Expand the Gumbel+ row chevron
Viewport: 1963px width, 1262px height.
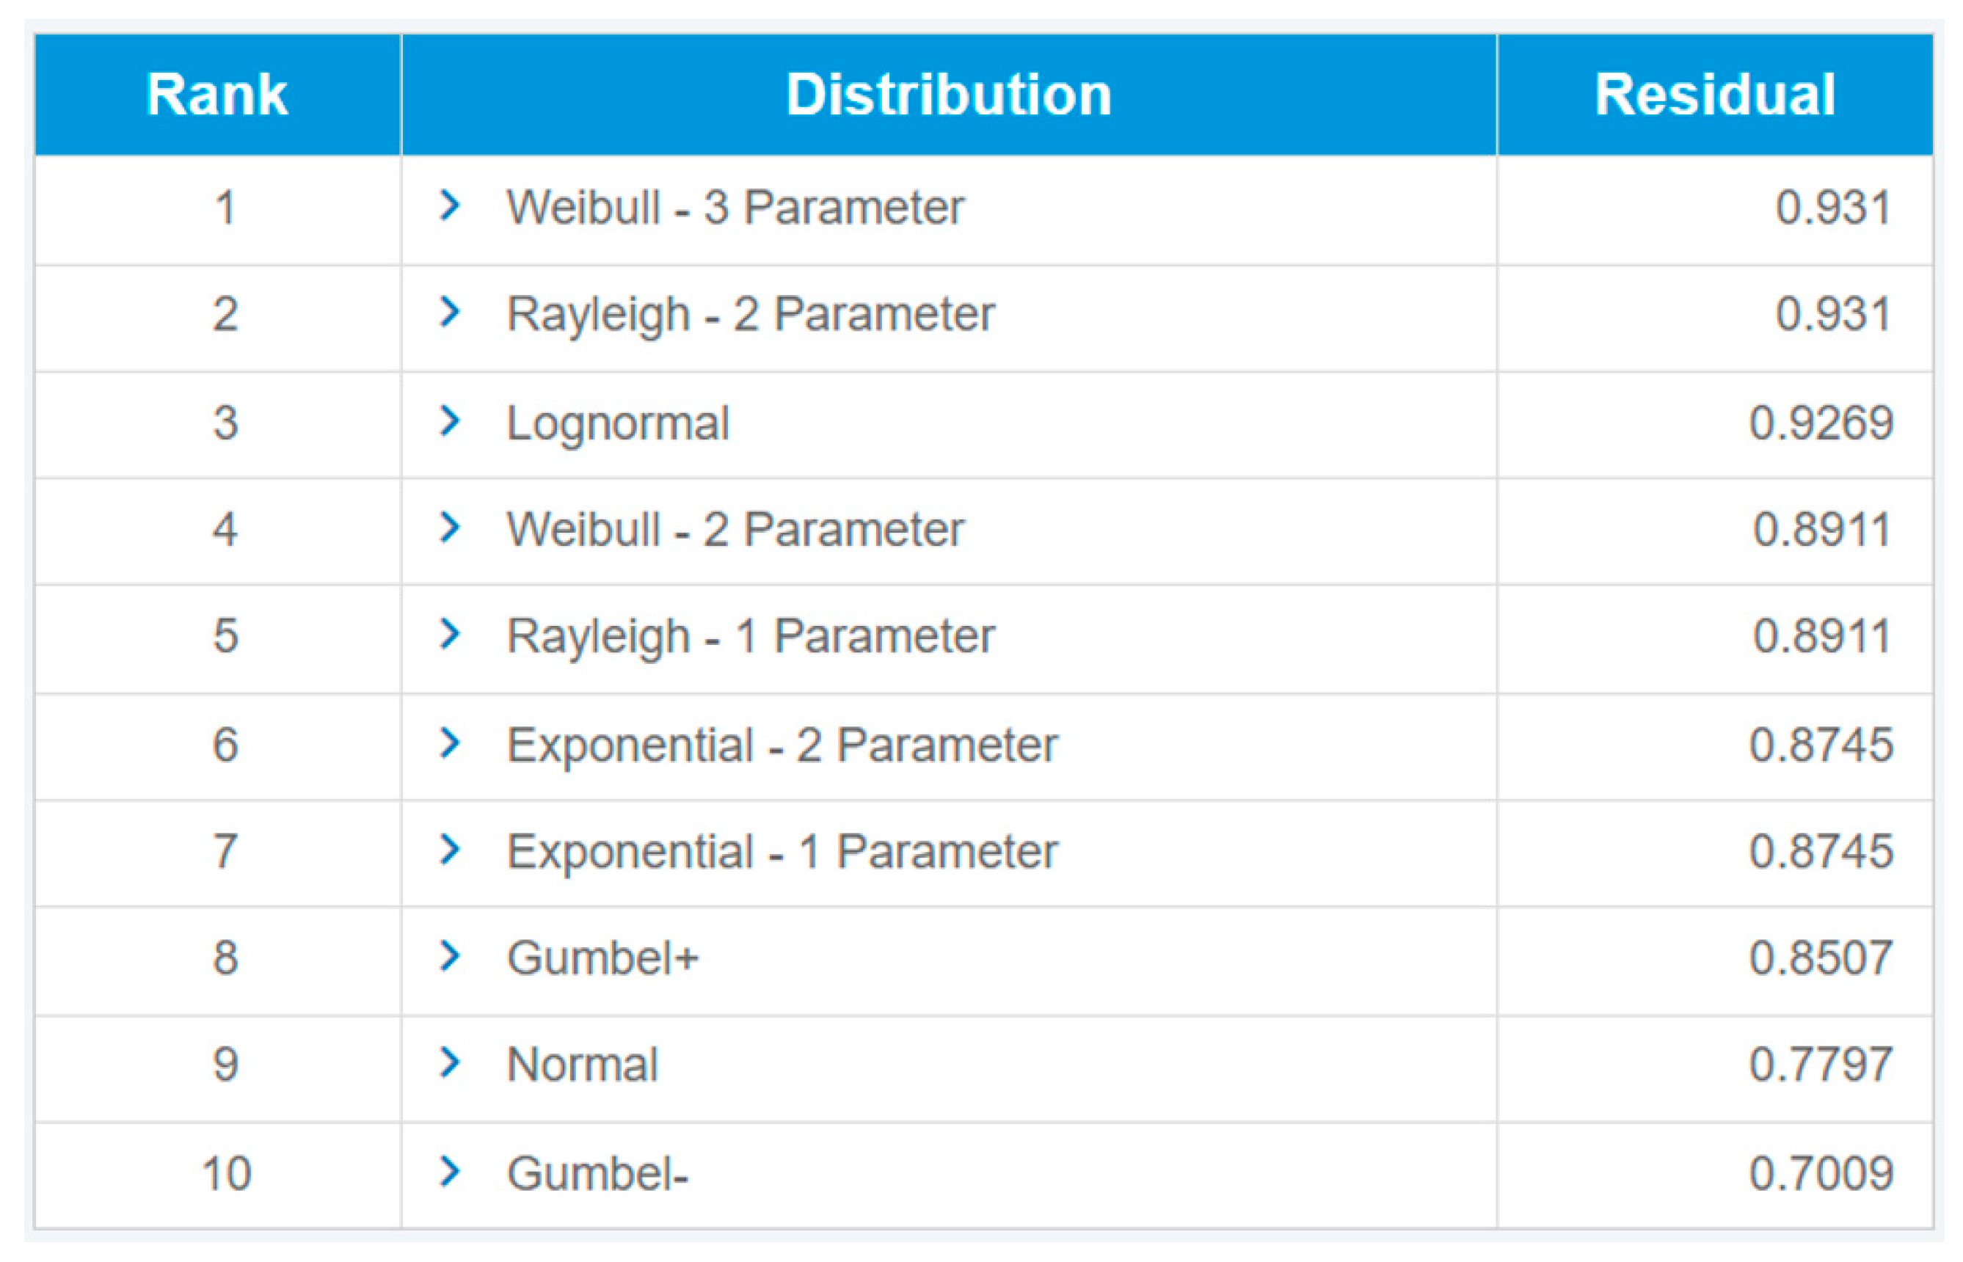[x=449, y=956]
